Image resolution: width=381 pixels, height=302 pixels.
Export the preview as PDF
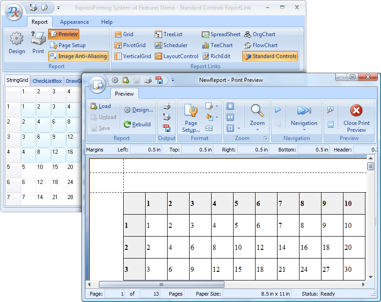(x=166, y=128)
